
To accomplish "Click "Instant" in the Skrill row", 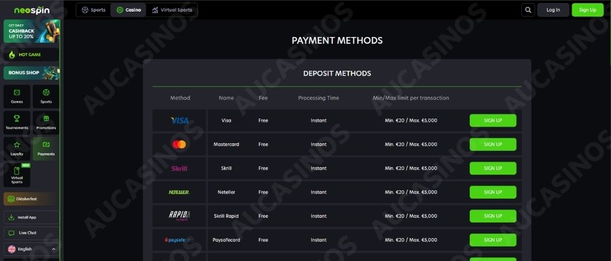I will (319, 168).
